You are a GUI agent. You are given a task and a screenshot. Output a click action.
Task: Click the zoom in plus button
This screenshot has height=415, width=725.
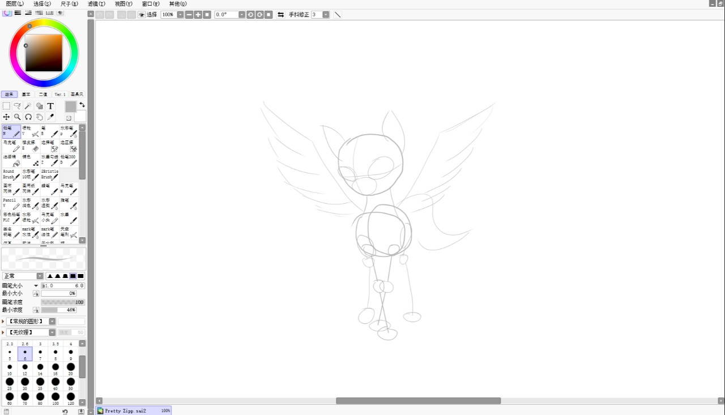[198, 15]
